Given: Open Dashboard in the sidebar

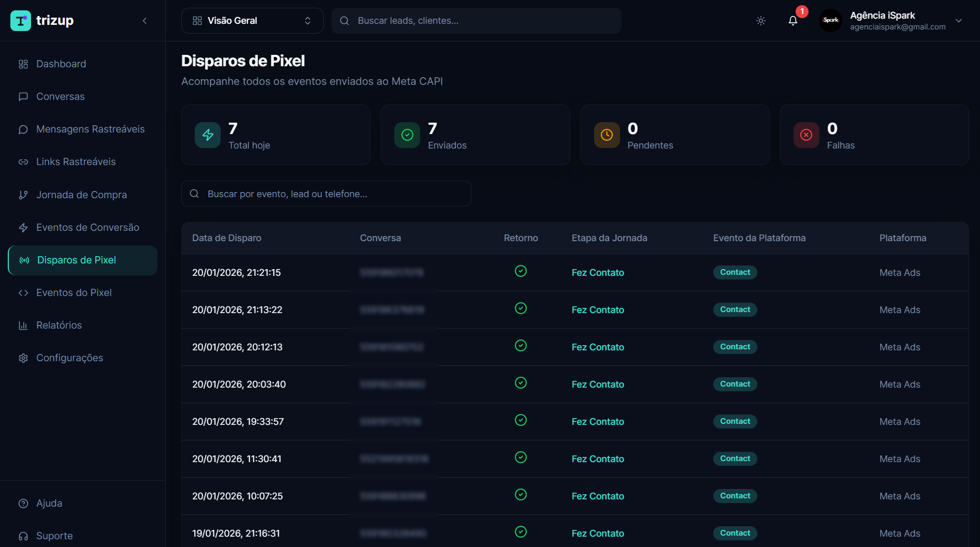Looking at the screenshot, I should pyautogui.click(x=83, y=64).
